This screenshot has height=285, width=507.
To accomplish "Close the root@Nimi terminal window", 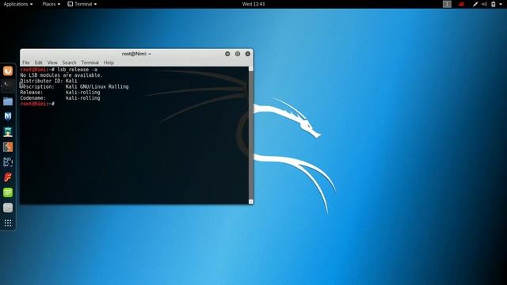I will coord(248,54).
